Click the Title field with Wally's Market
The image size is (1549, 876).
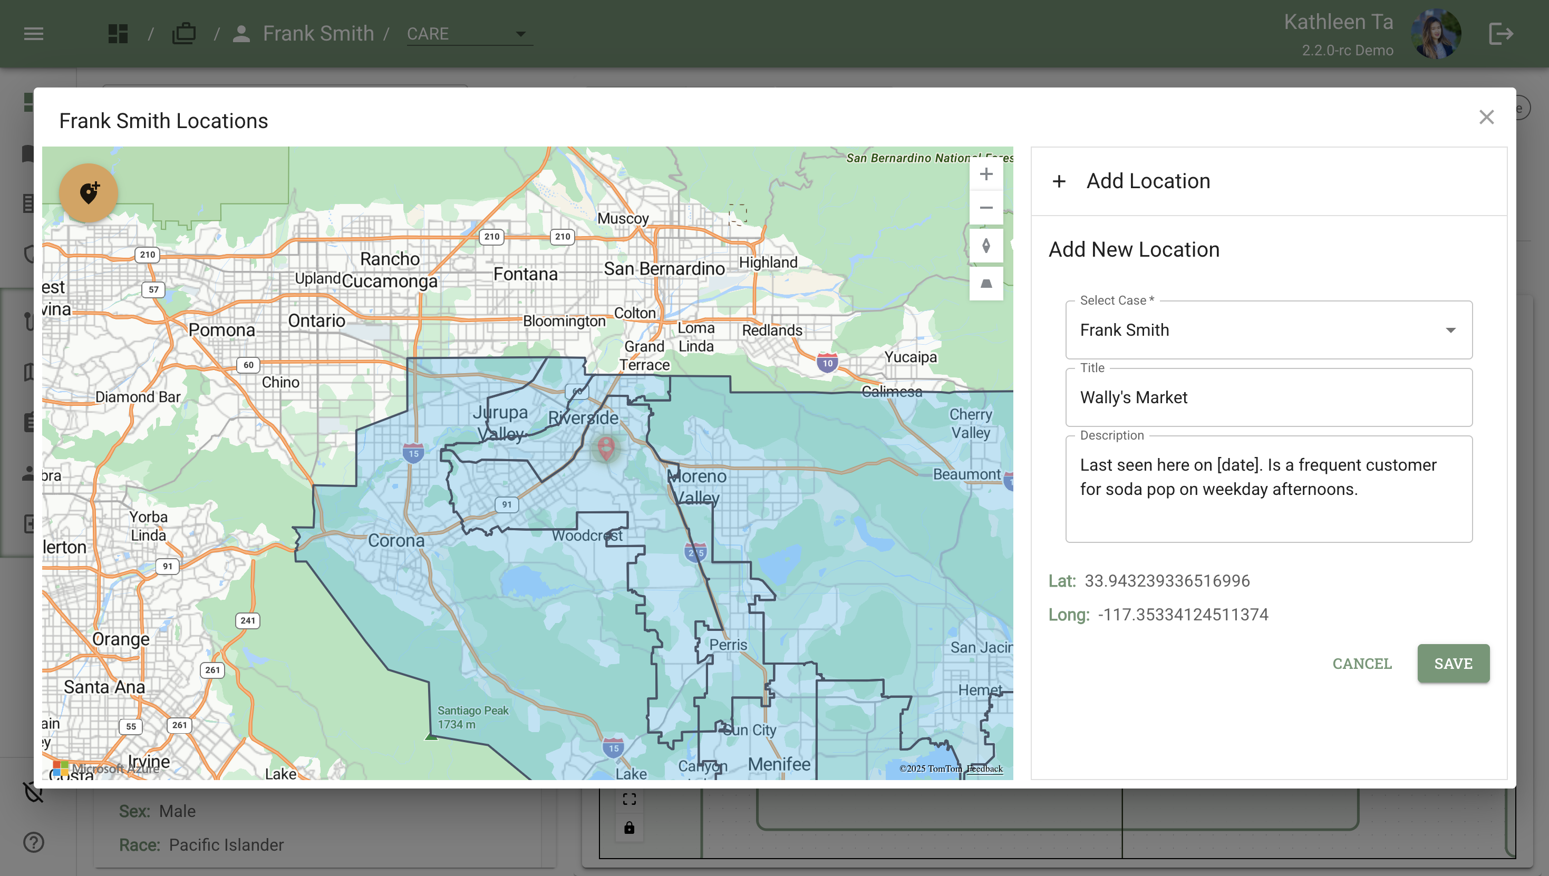1269,398
